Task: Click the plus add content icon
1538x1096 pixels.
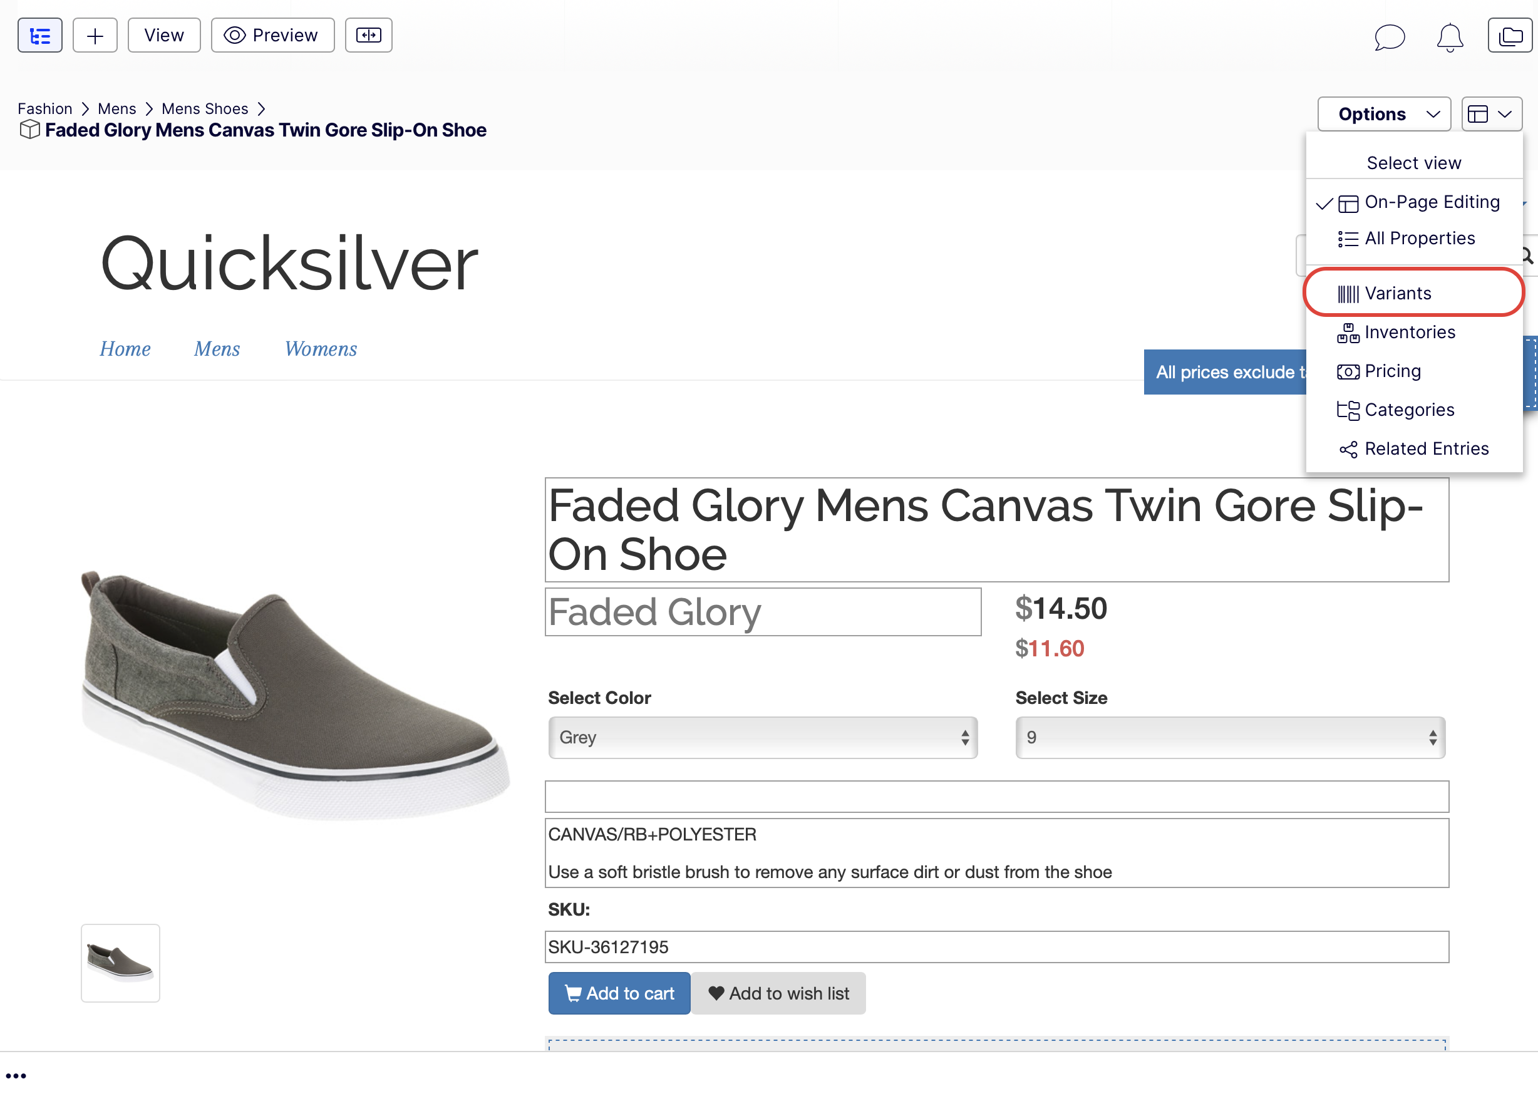Action: click(95, 35)
